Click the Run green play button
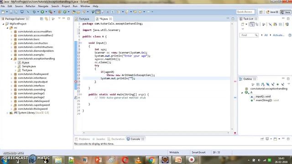This screenshot has height=164, width=292. point(42,12)
